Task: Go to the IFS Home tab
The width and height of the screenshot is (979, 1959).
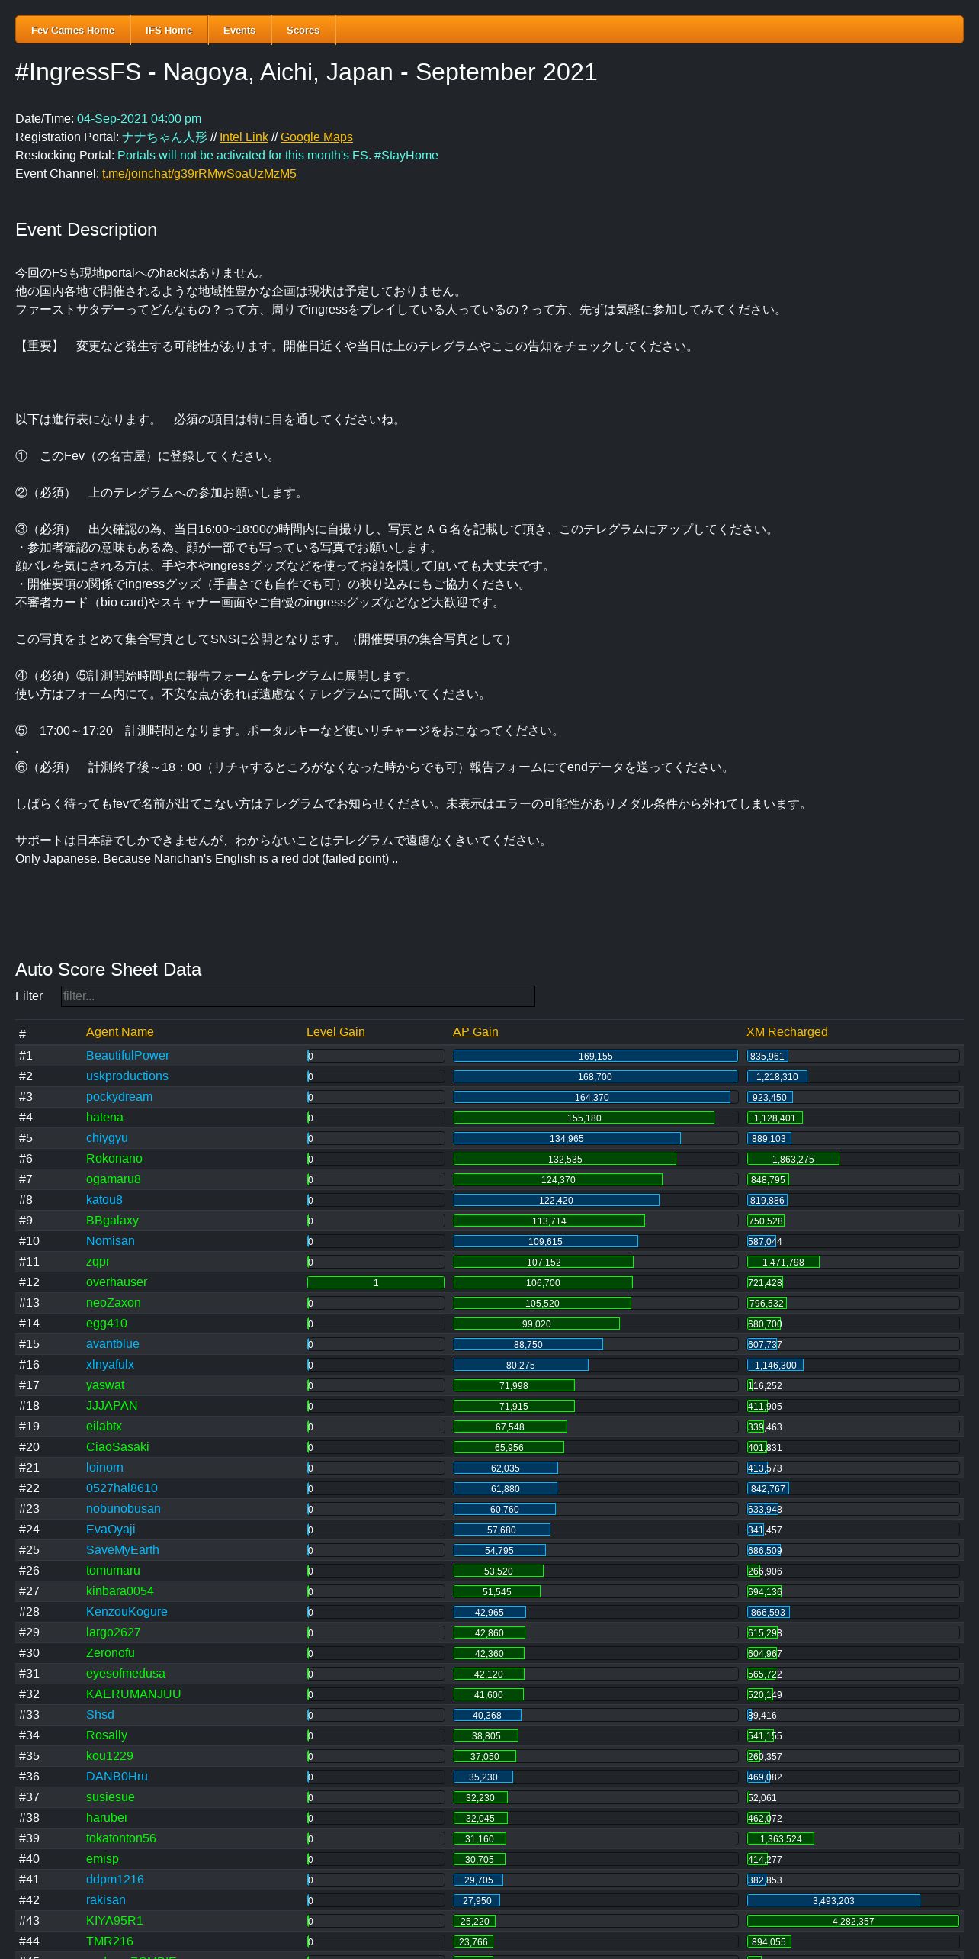Action: point(169,31)
